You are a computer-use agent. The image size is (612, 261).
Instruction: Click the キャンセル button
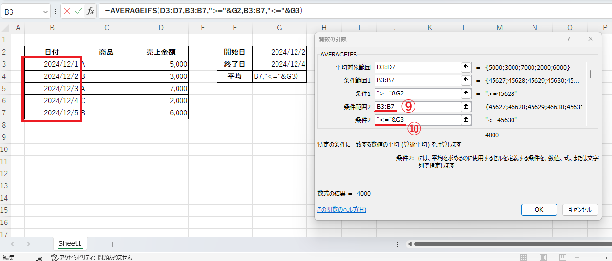tap(580, 209)
